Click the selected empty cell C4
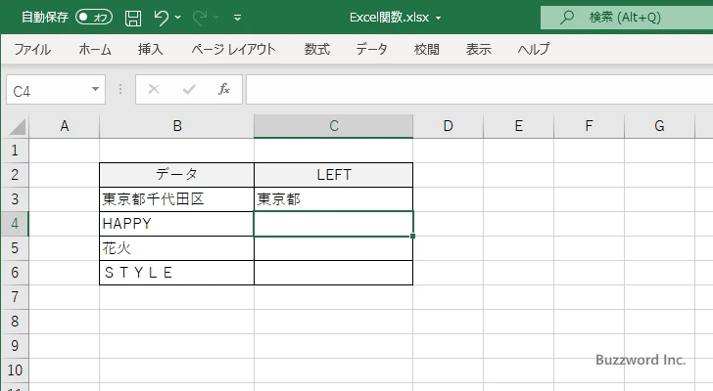713x391 pixels. click(x=334, y=224)
